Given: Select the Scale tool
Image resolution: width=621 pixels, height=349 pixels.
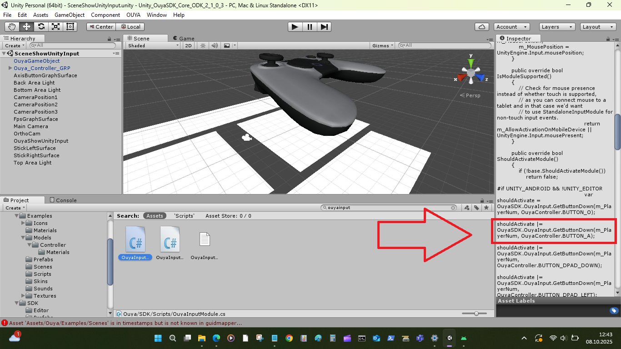Looking at the screenshot, I should click(x=55, y=27).
